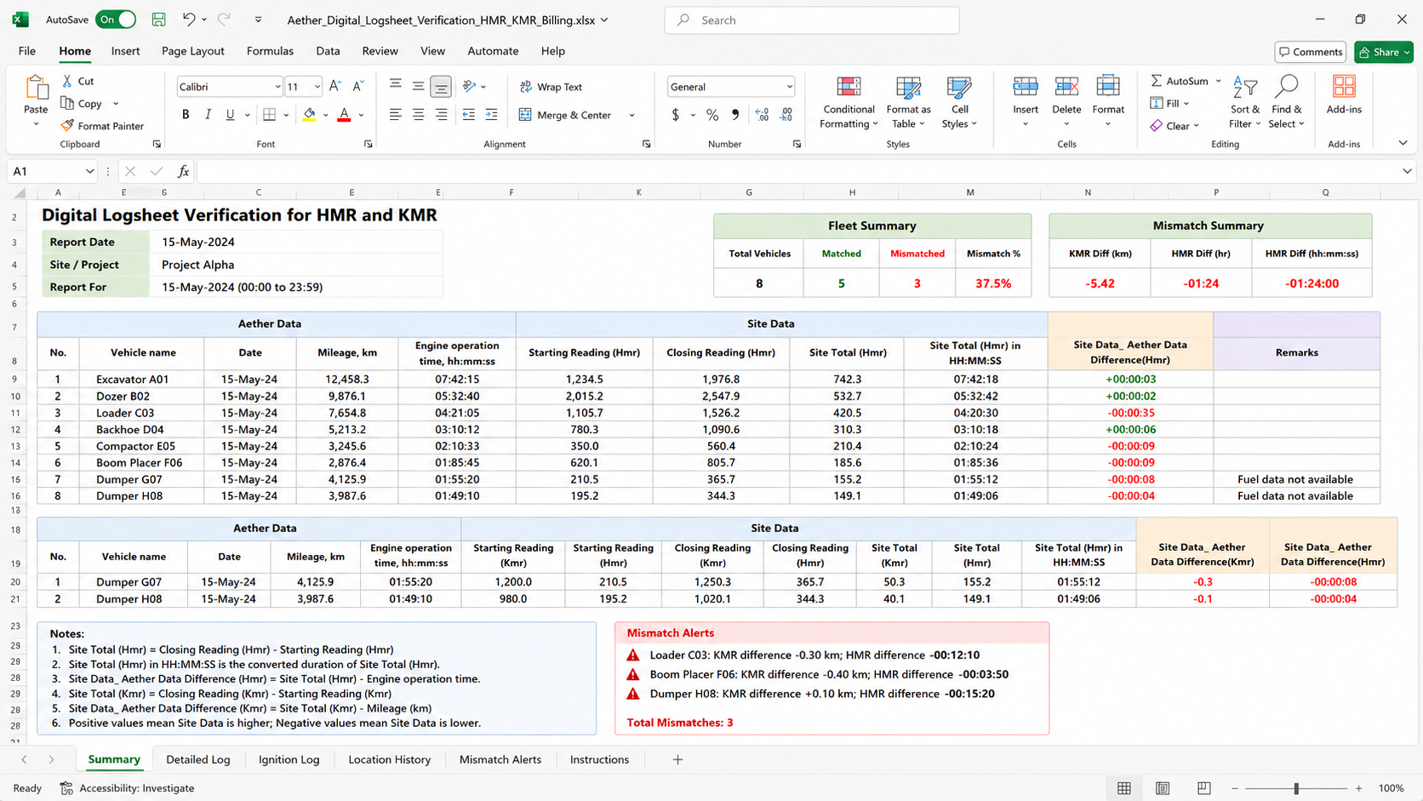Click the Paste clipboard icon

coord(36,88)
